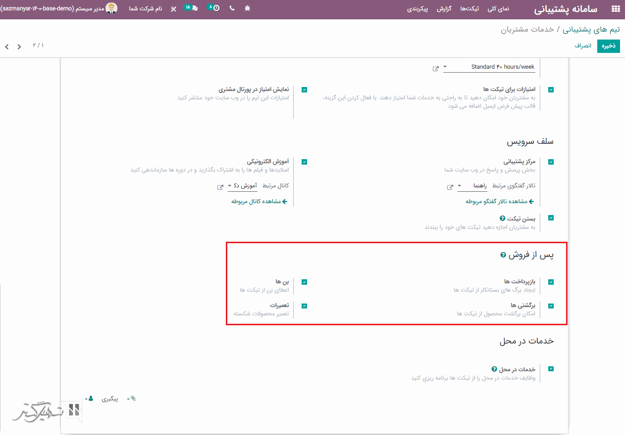The width and height of the screenshot is (625, 435).
Task: Open the activities clock icon
Action: coord(214,8)
